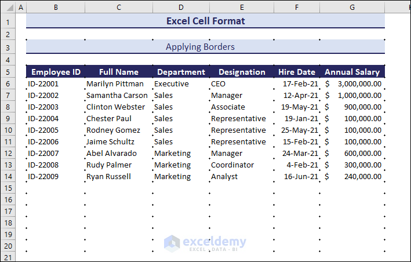This screenshot has width=411, height=262.
Task: Select the Hire Date header cell
Action: (296, 72)
